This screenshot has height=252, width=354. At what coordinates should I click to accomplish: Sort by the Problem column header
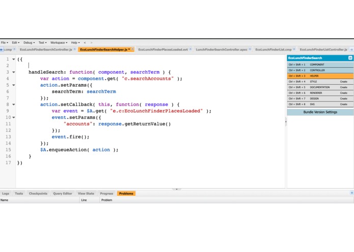coord(227,200)
